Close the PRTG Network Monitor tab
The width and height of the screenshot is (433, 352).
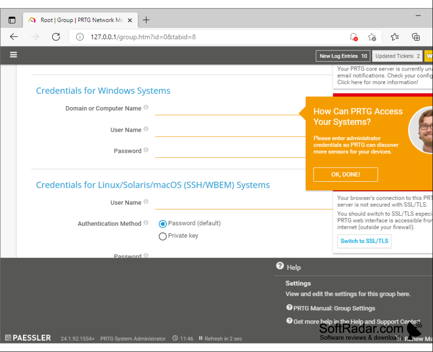click(x=130, y=20)
